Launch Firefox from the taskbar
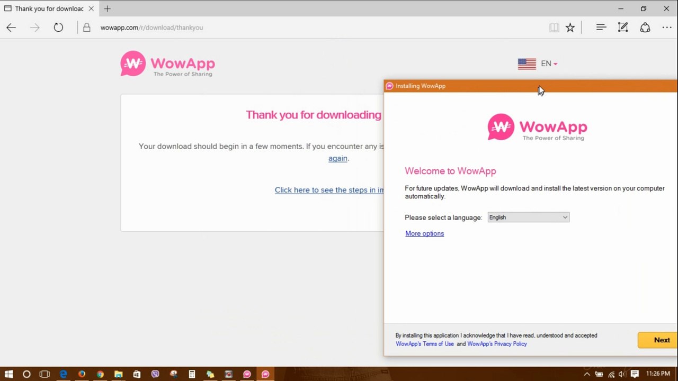The width and height of the screenshot is (678, 381). [x=82, y=374]
